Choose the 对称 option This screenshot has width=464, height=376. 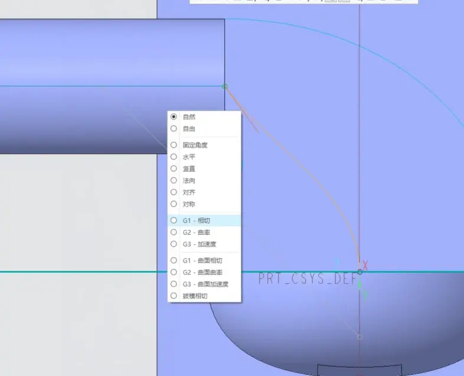(x=204, y=204)
